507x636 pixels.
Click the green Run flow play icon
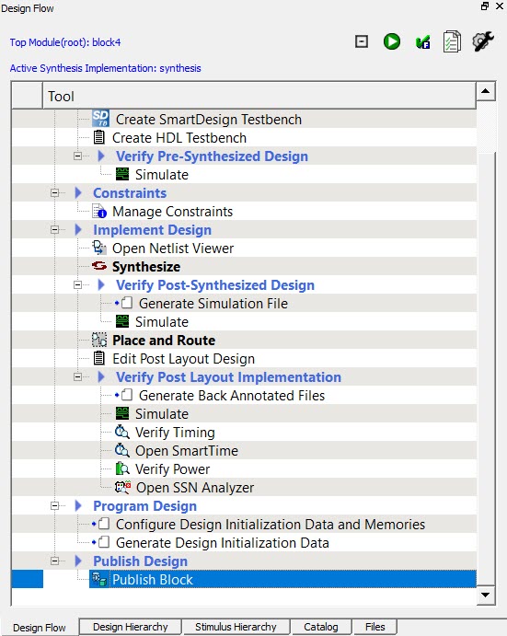click(391, 41)
